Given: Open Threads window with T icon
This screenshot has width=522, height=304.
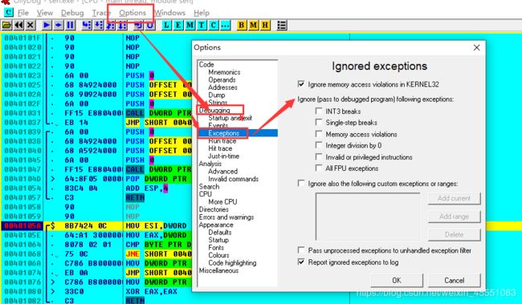Looking at the screenshot, I should click(202, 26).
